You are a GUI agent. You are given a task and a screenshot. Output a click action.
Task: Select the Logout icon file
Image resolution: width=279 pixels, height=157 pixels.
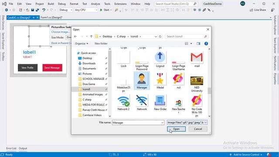pos(160,59)
